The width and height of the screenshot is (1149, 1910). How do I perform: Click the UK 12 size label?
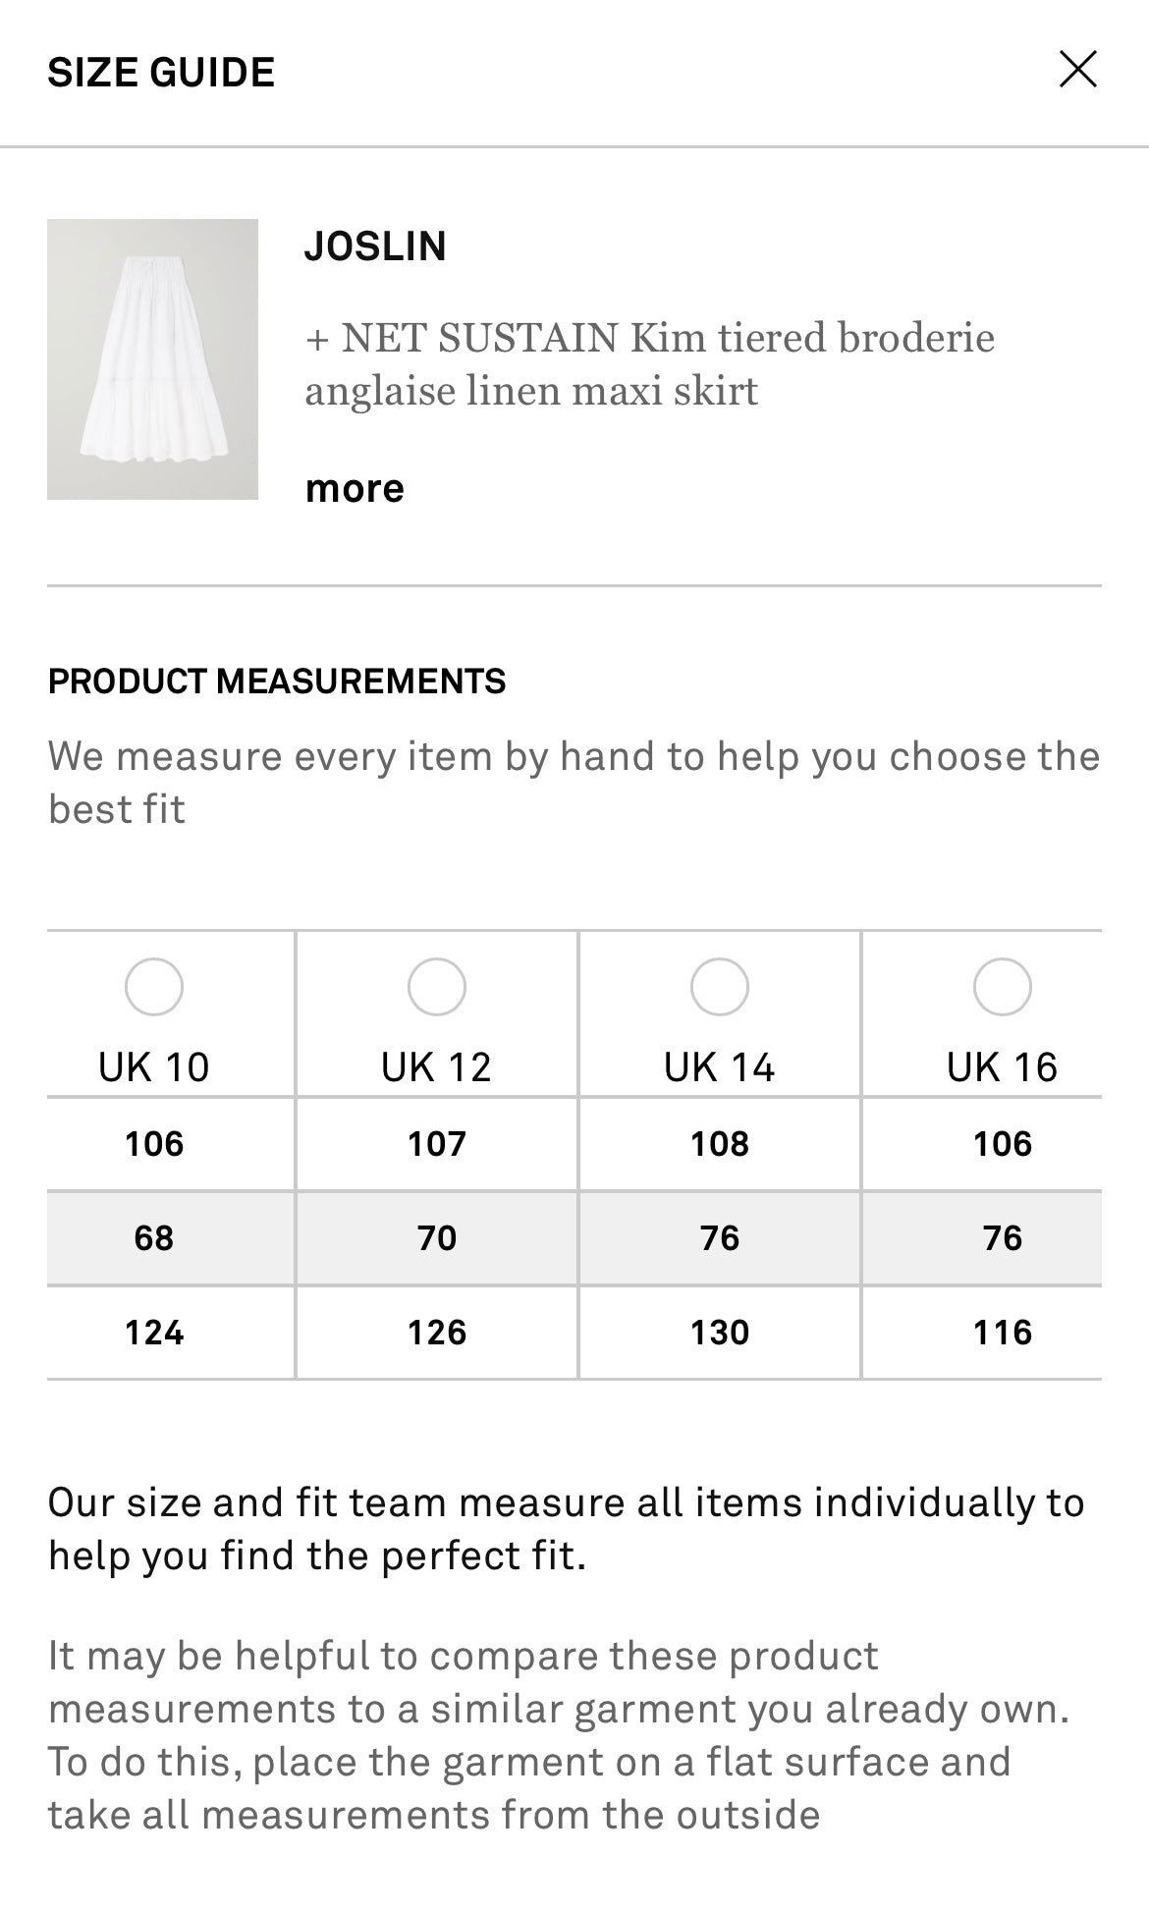click(x=437, y=1067)
